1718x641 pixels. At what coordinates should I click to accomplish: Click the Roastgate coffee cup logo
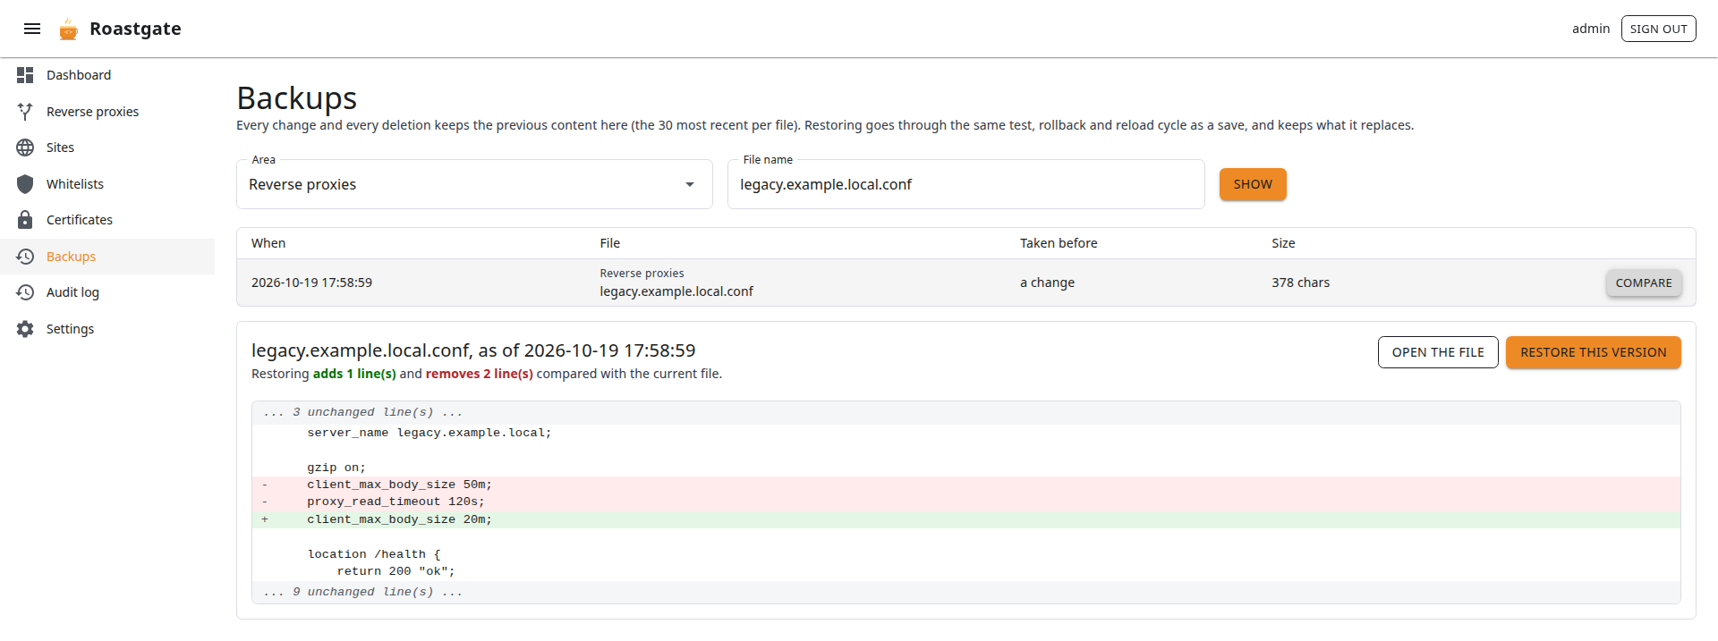(x=69, y=29)
